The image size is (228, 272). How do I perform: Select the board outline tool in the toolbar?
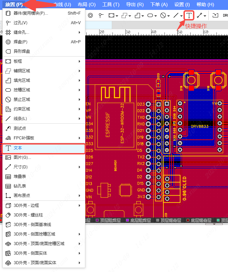[x=111, y=15]
